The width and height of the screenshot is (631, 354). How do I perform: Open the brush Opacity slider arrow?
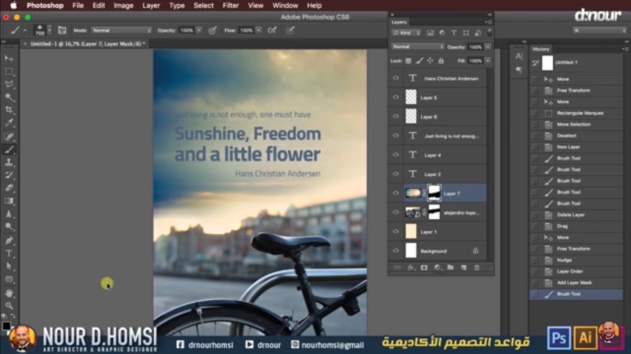pos(199,30)
